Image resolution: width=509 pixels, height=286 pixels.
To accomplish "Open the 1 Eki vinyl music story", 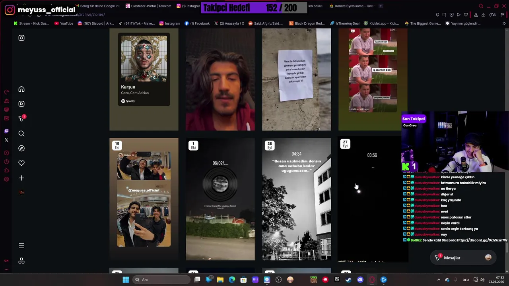I will point(220,199).
